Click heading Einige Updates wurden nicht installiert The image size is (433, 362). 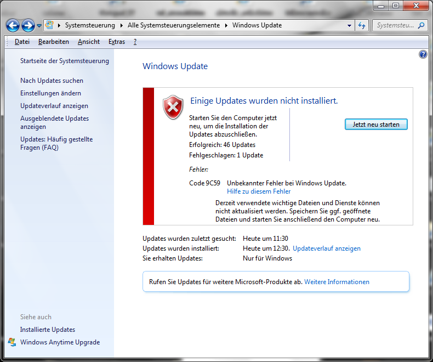(x=264, y=101)
